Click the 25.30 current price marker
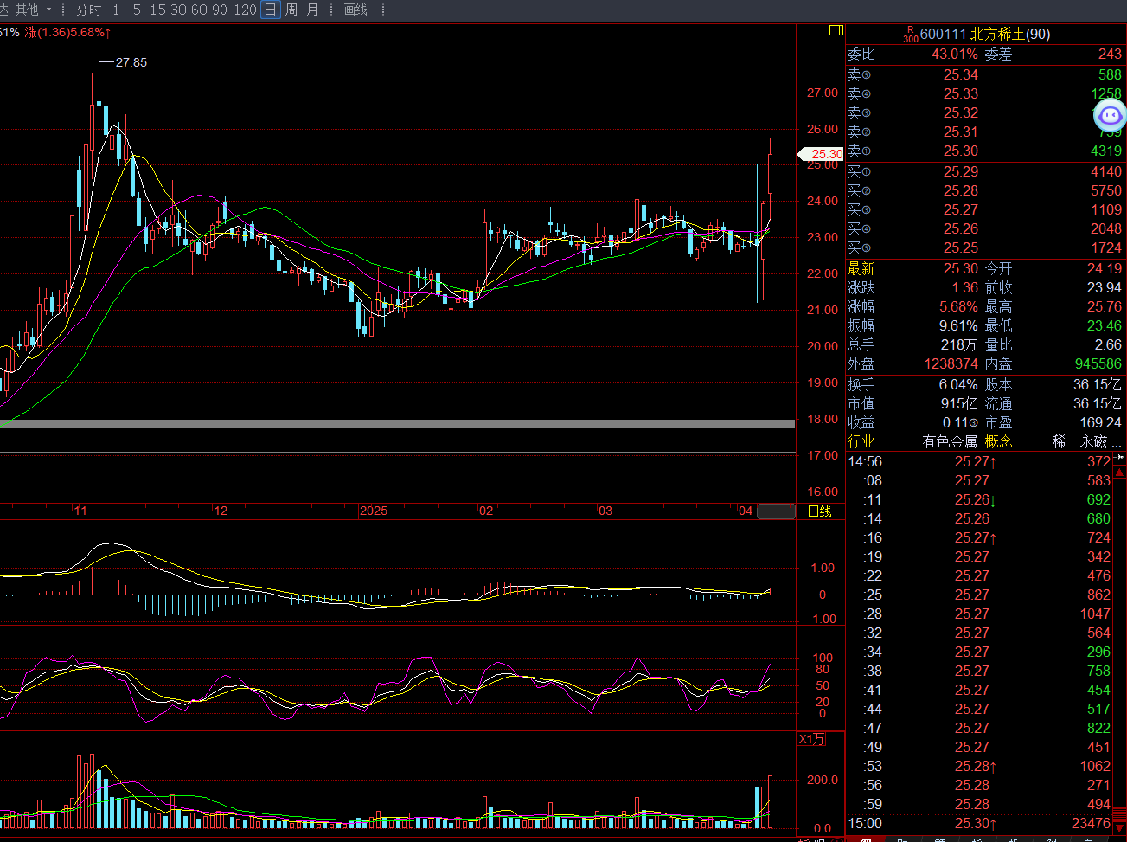 (821, 154)
